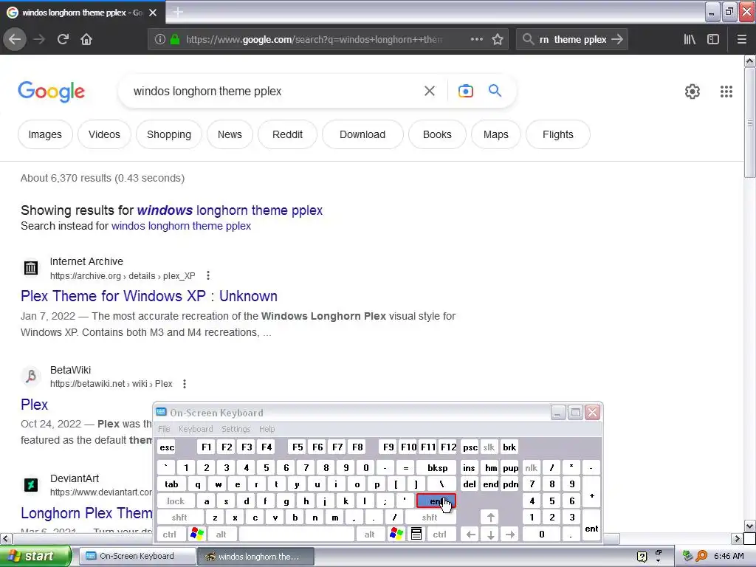This screenshot has height=567, width=756.
Task: Toggle the num lock nlk key
Action: point(532,467)
